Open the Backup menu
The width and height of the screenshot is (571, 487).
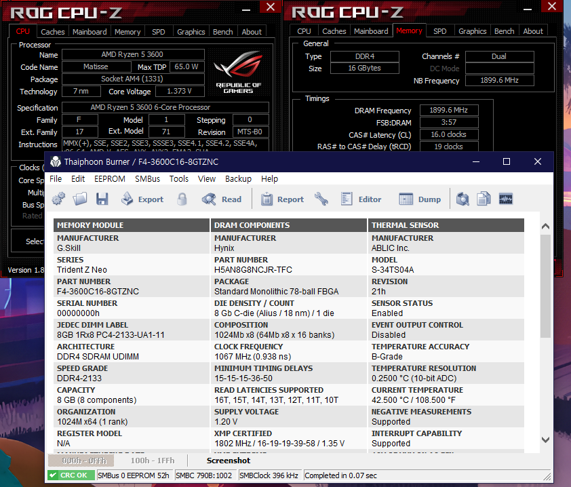238,179
